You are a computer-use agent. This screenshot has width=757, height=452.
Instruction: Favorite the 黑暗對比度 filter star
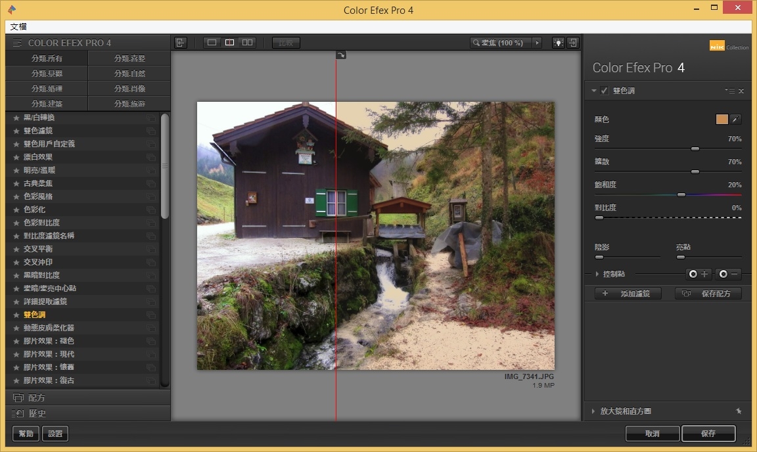[x=16, y=275]
